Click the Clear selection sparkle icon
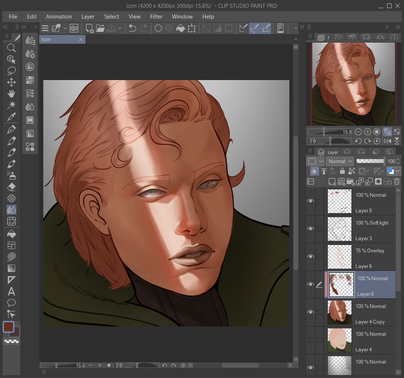 [x=158, y=28]
